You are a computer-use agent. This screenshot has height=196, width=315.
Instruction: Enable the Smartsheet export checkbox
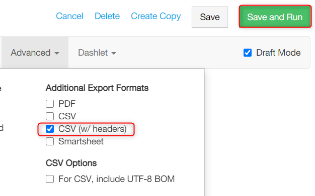tap(50, 141)
